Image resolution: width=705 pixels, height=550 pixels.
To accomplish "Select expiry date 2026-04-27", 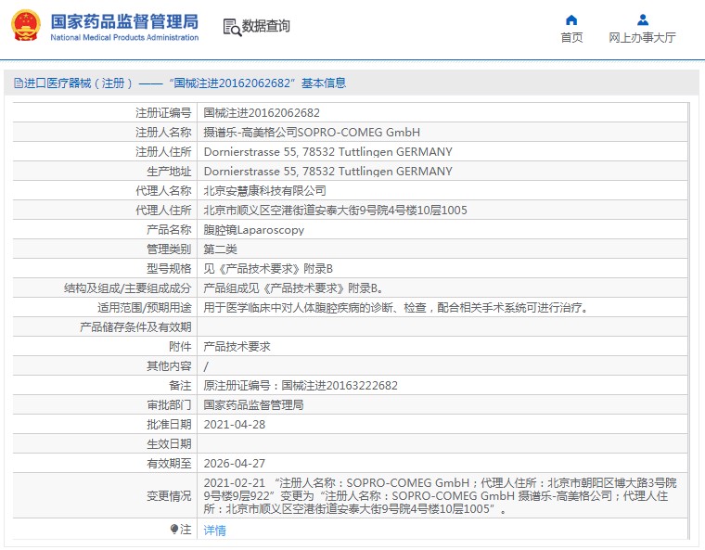I will (x=235, y=464).
